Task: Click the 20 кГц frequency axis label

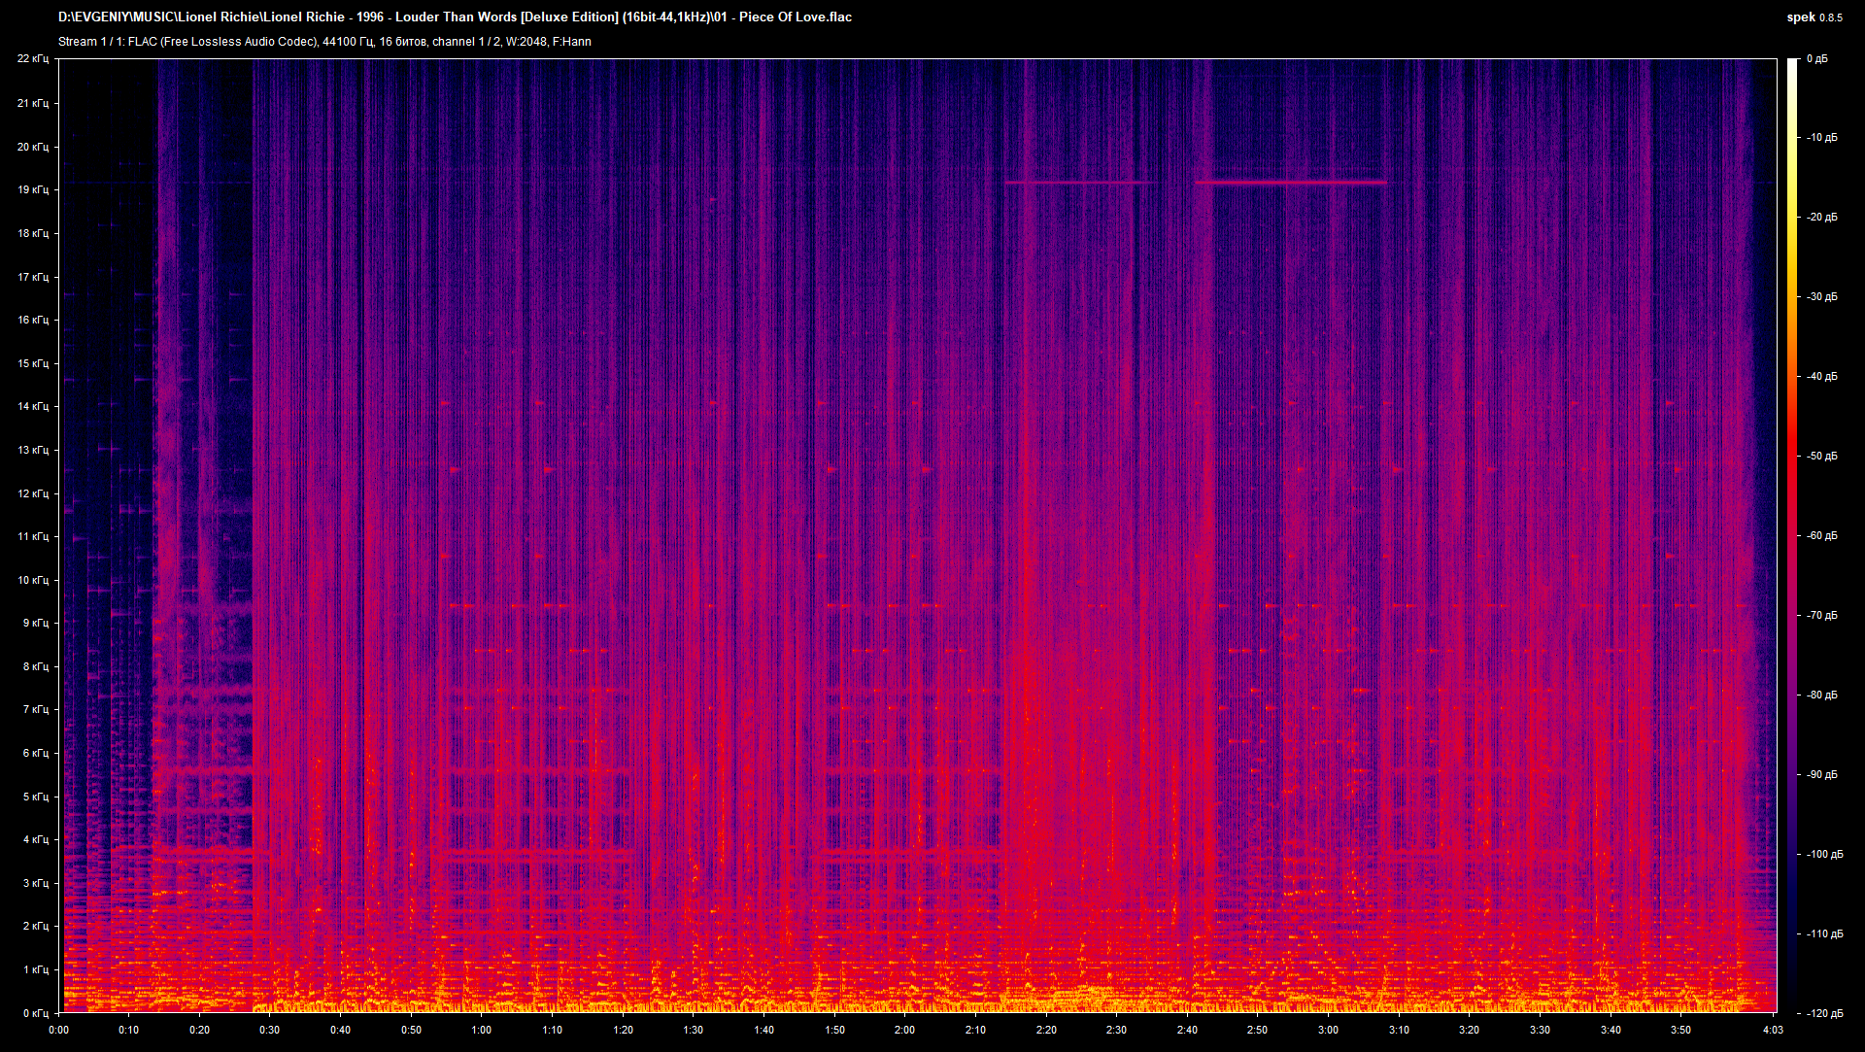Action: [x=33, y=147]
